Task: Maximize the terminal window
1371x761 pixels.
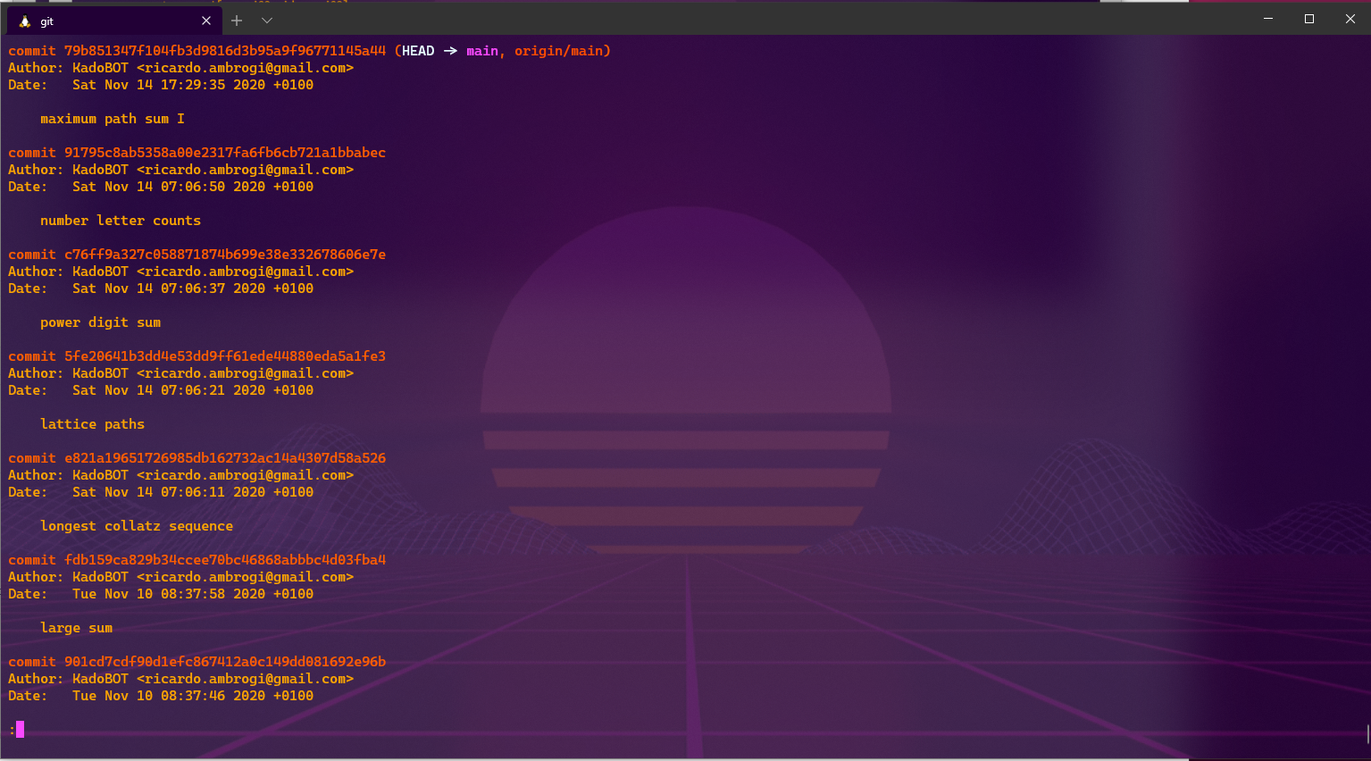Action: tap(1309, 19)
